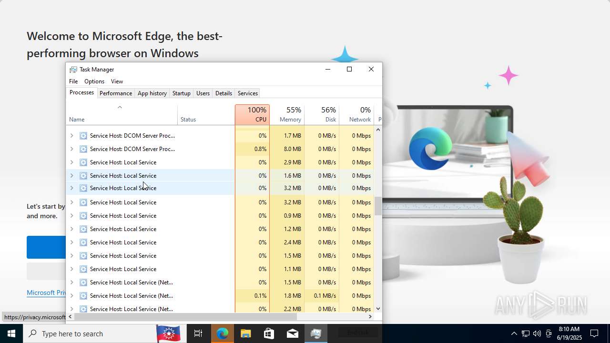Open the Options menu in Task Manager
This screenshot has width=610, height=343.
pos(94,81)
